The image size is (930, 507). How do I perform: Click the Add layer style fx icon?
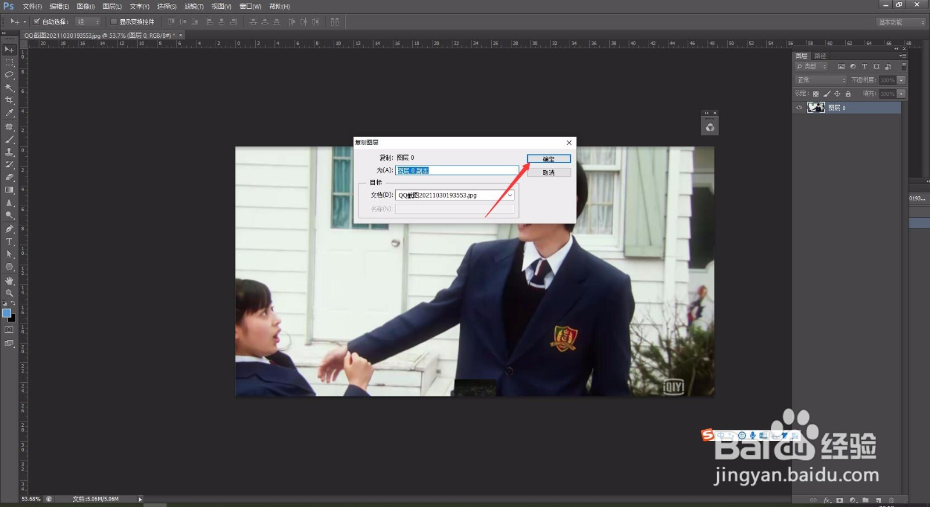[827, 500]
